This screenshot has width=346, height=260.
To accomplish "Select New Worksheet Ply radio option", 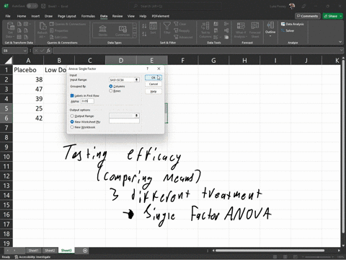I will click(72, 122).
